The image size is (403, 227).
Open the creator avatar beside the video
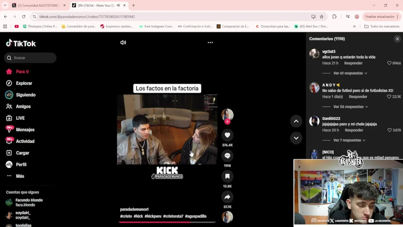click(227, 115)
